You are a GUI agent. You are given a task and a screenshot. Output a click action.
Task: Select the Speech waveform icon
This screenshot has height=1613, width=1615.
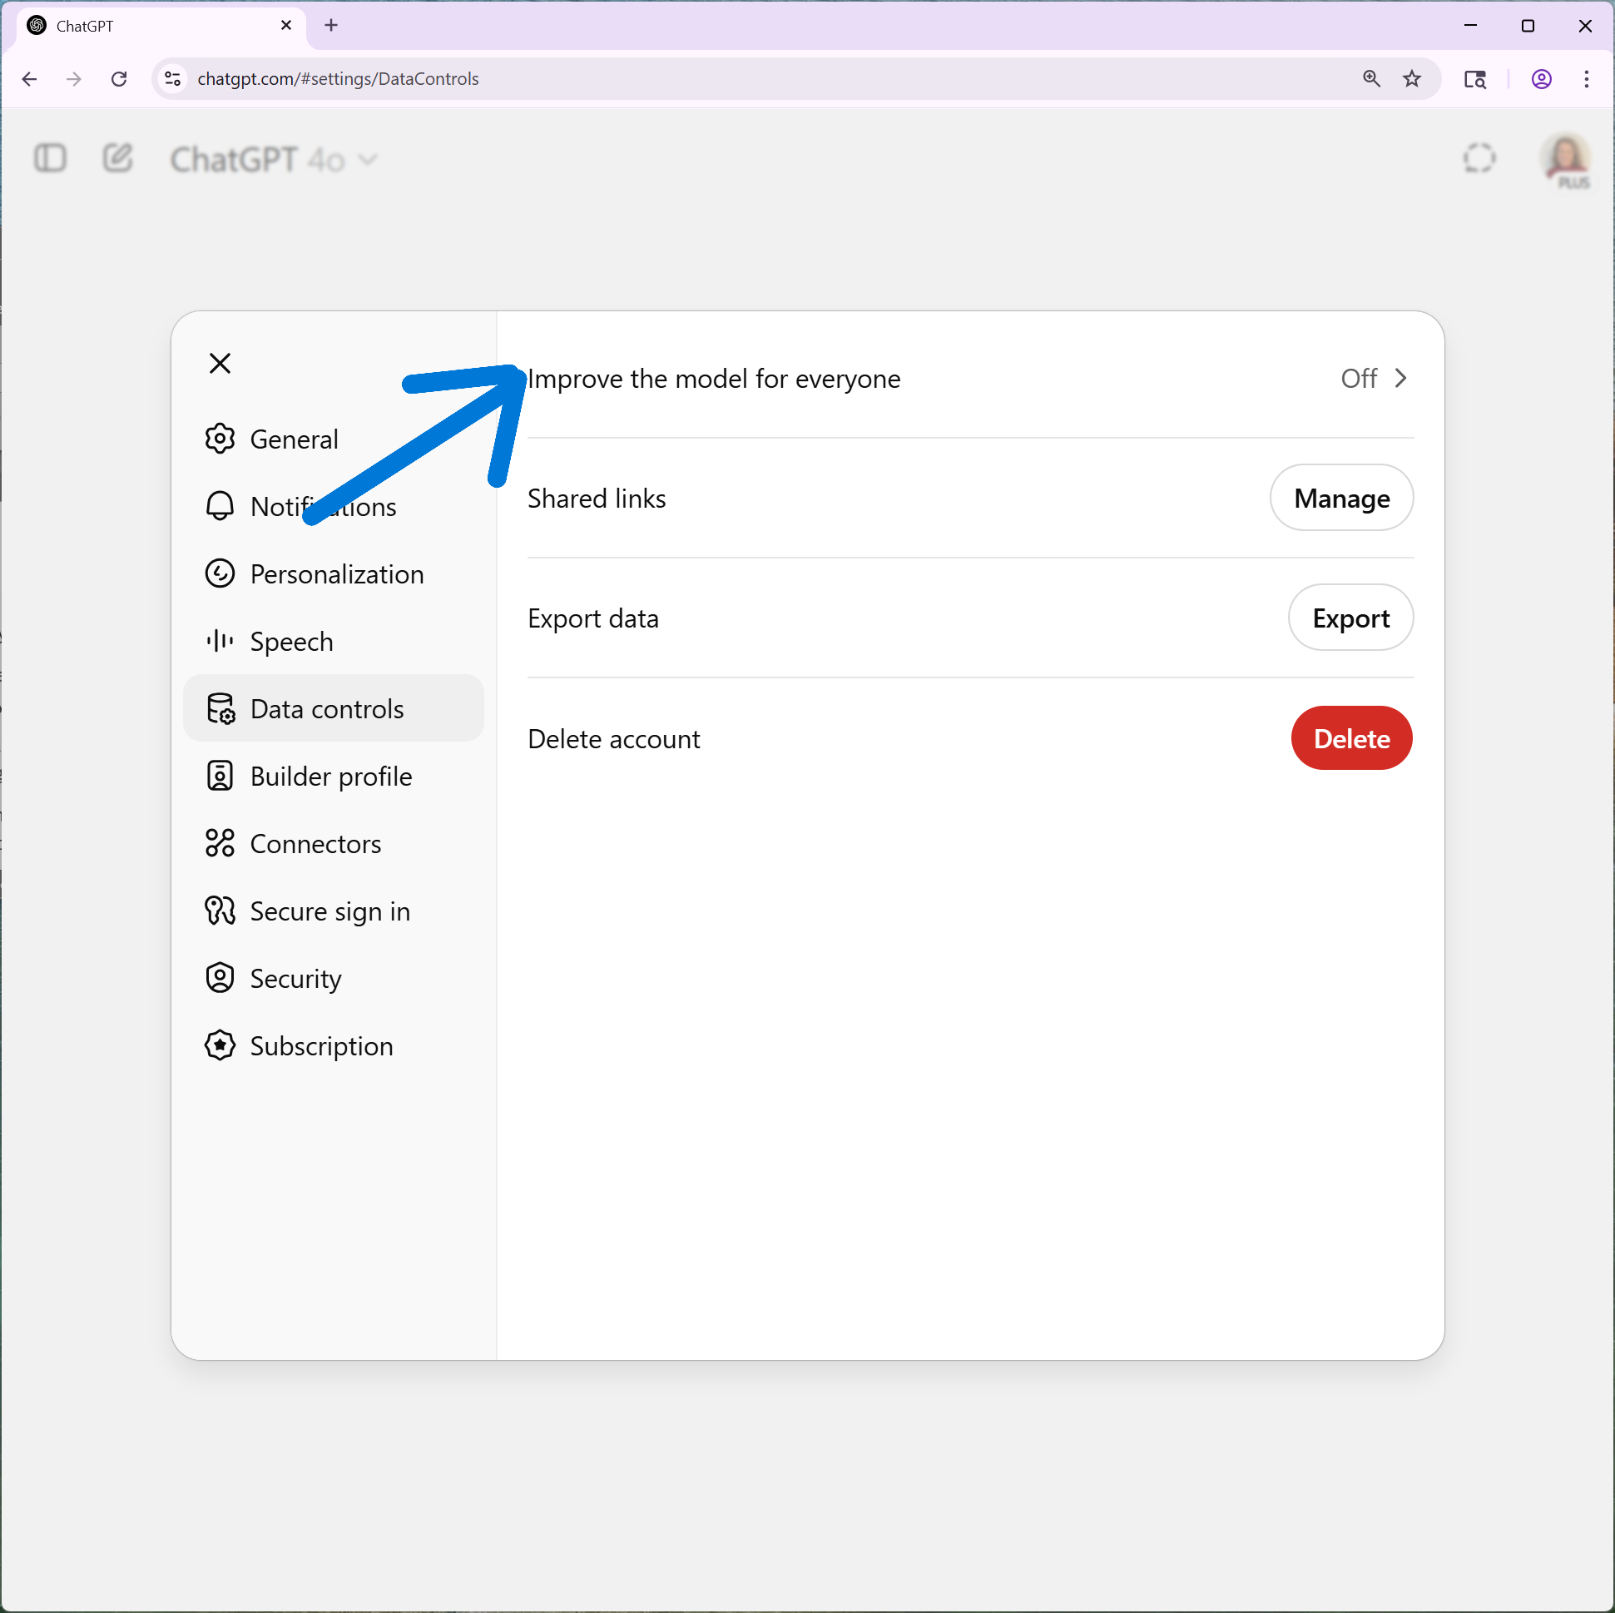pyautogui.click(x=220, y=642)
